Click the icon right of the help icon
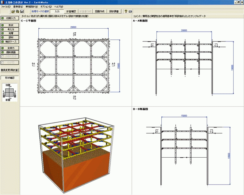This screenshot has width=244, height=195. (130, 11)
